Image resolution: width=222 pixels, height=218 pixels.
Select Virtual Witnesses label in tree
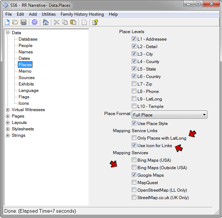[x=28, y=110]
